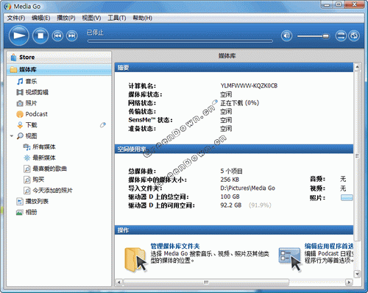Click the edit pencil icon beside 下载
The width and height of the screenshot is (368, 293).
tap(103, 125)
